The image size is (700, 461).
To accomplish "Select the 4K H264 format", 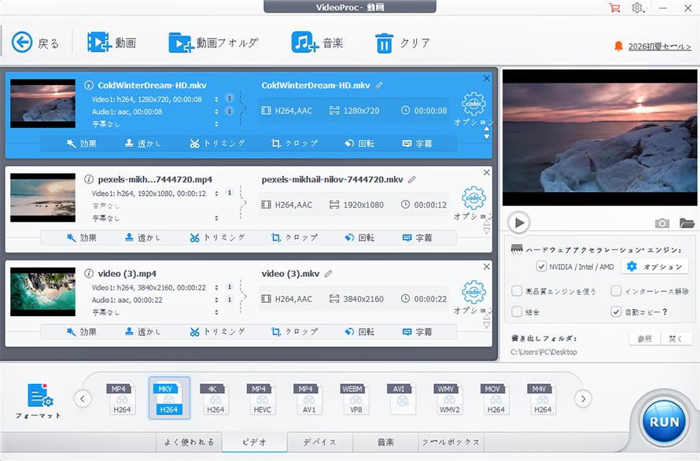I will [216, 399].
